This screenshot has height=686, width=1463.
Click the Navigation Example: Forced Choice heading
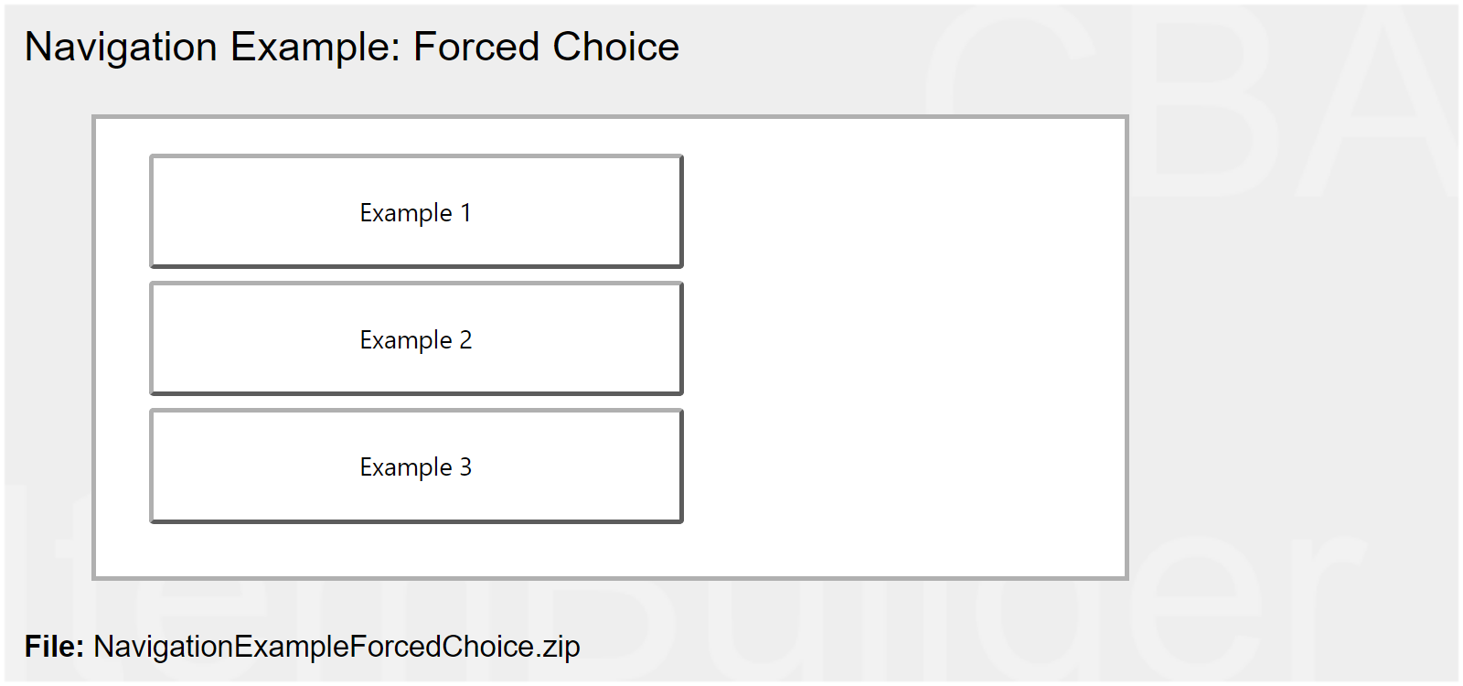click(x=352, y=47)
